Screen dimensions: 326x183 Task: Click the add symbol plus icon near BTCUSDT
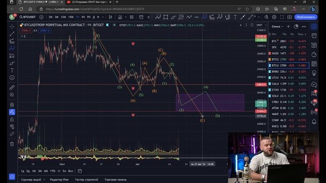pyautogui.click(x=41, y=17)
